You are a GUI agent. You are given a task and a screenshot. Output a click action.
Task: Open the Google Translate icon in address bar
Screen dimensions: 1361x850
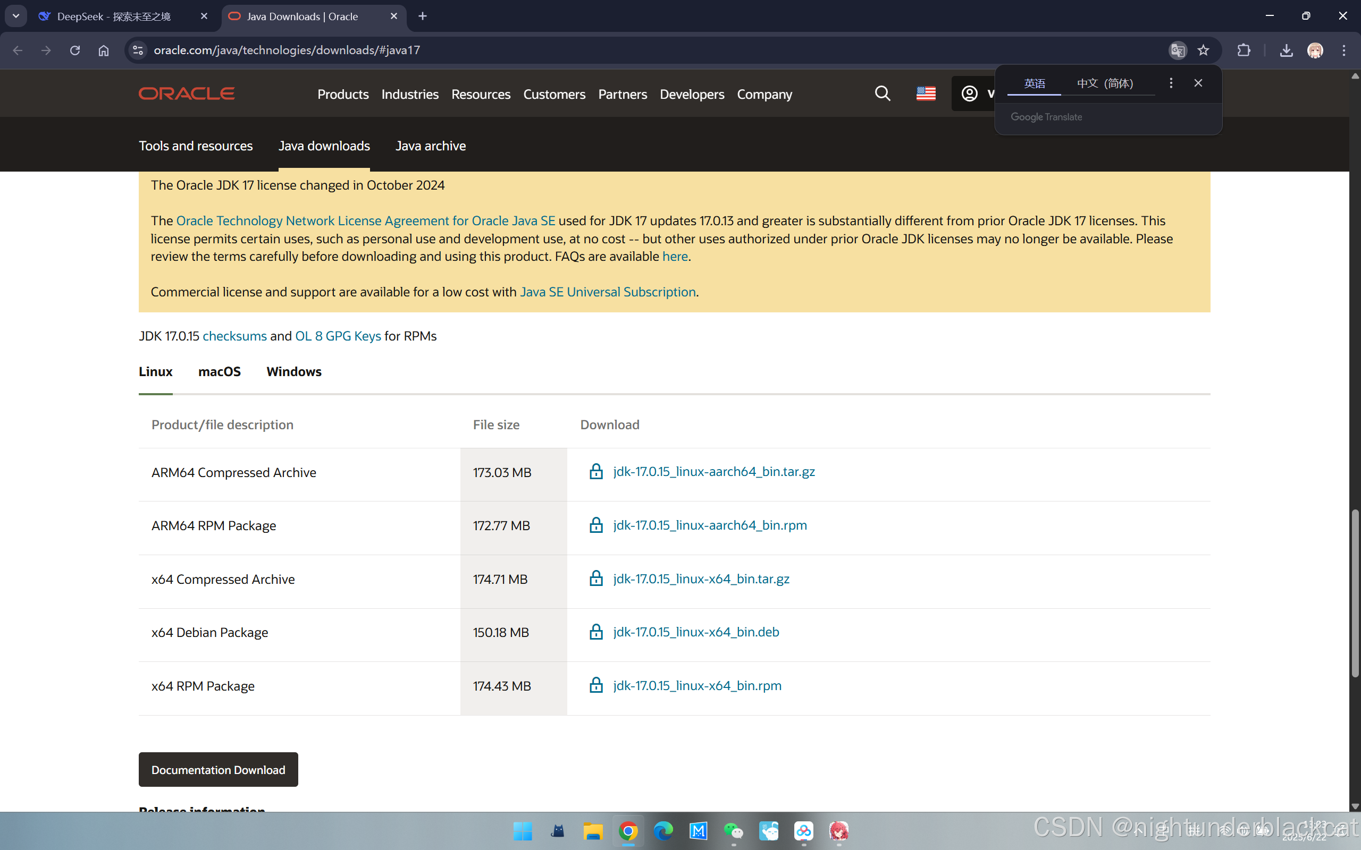coord(1178,50)
